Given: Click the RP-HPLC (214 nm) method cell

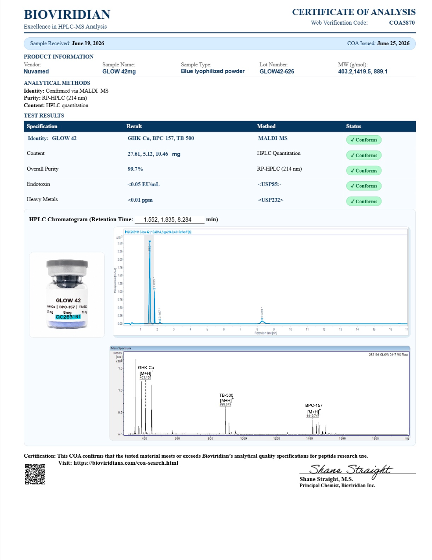Looking at the screenshot, I should click(280, 169).
